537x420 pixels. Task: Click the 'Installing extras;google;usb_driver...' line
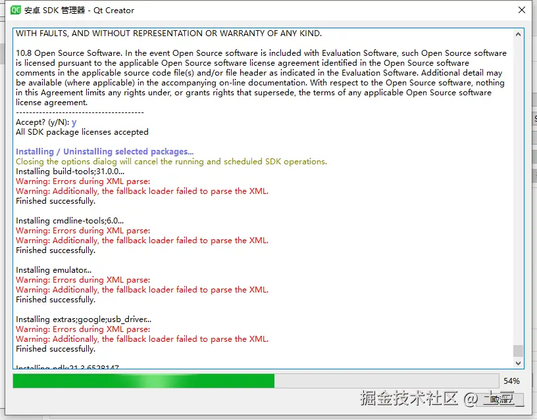(x=84, y=319)
